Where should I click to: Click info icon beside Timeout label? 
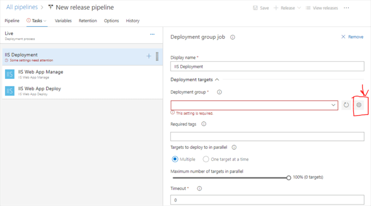[x=199, y=188]
